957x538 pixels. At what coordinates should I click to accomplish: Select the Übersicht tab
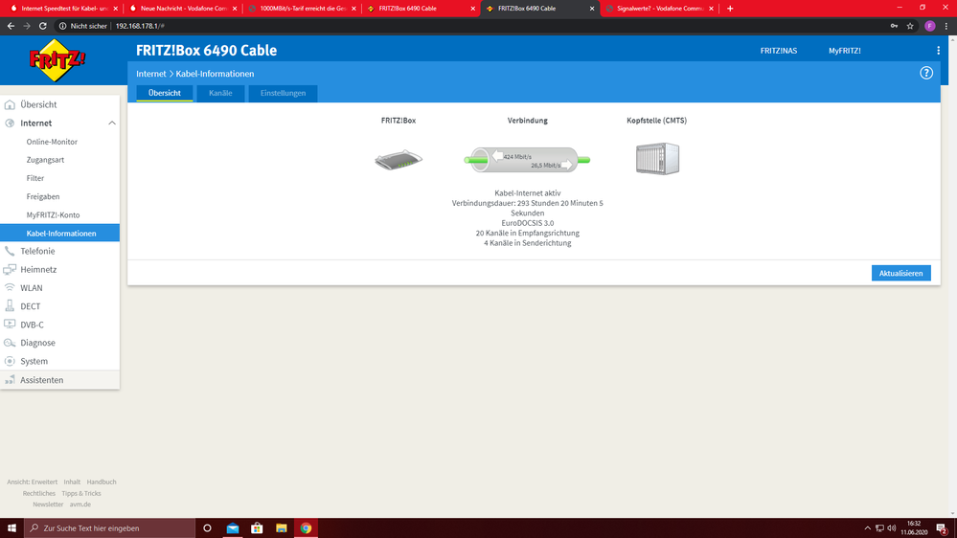point(164,93)
